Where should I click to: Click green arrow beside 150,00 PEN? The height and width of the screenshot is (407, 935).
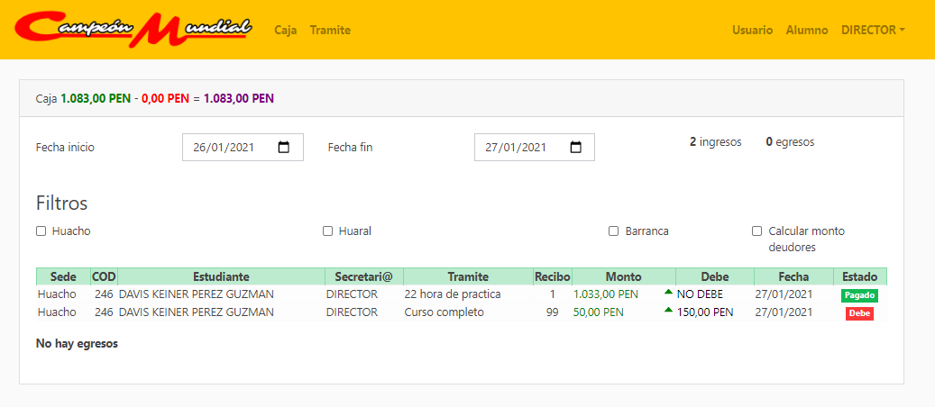[668, 311]
